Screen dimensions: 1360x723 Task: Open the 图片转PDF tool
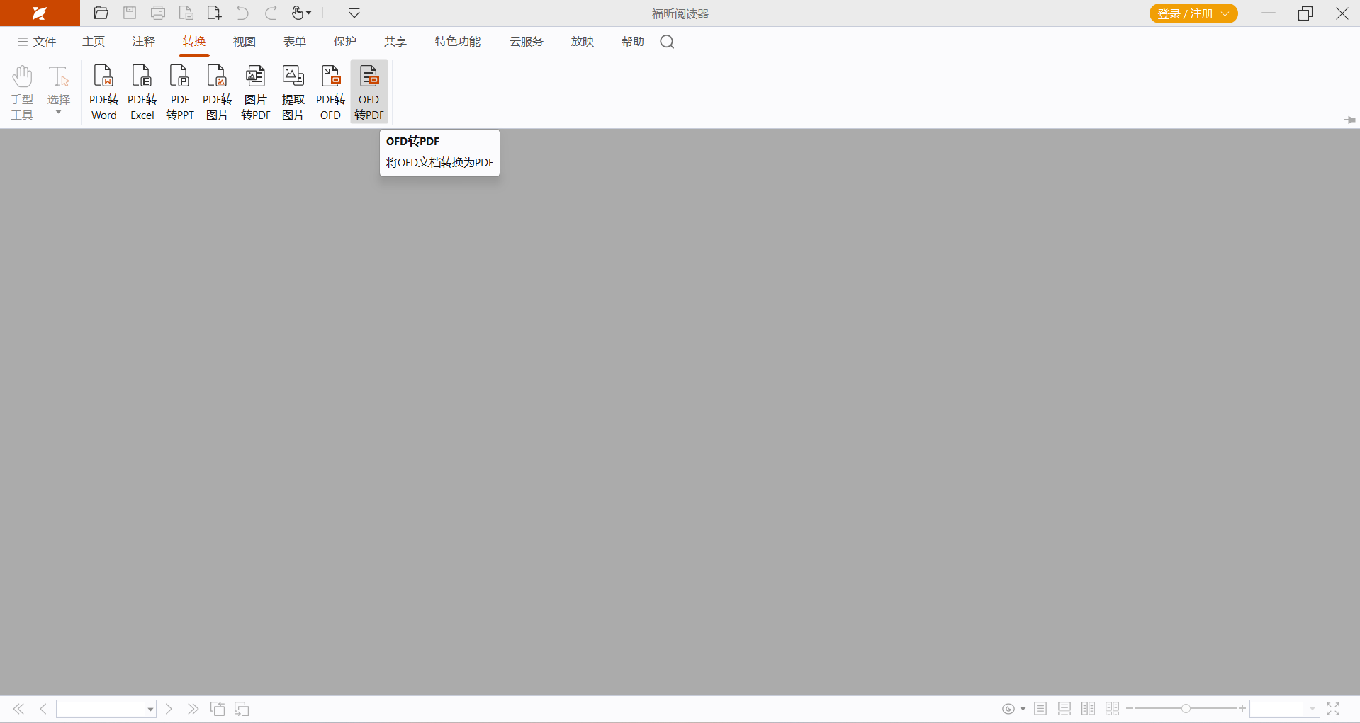tap(255, 92)
